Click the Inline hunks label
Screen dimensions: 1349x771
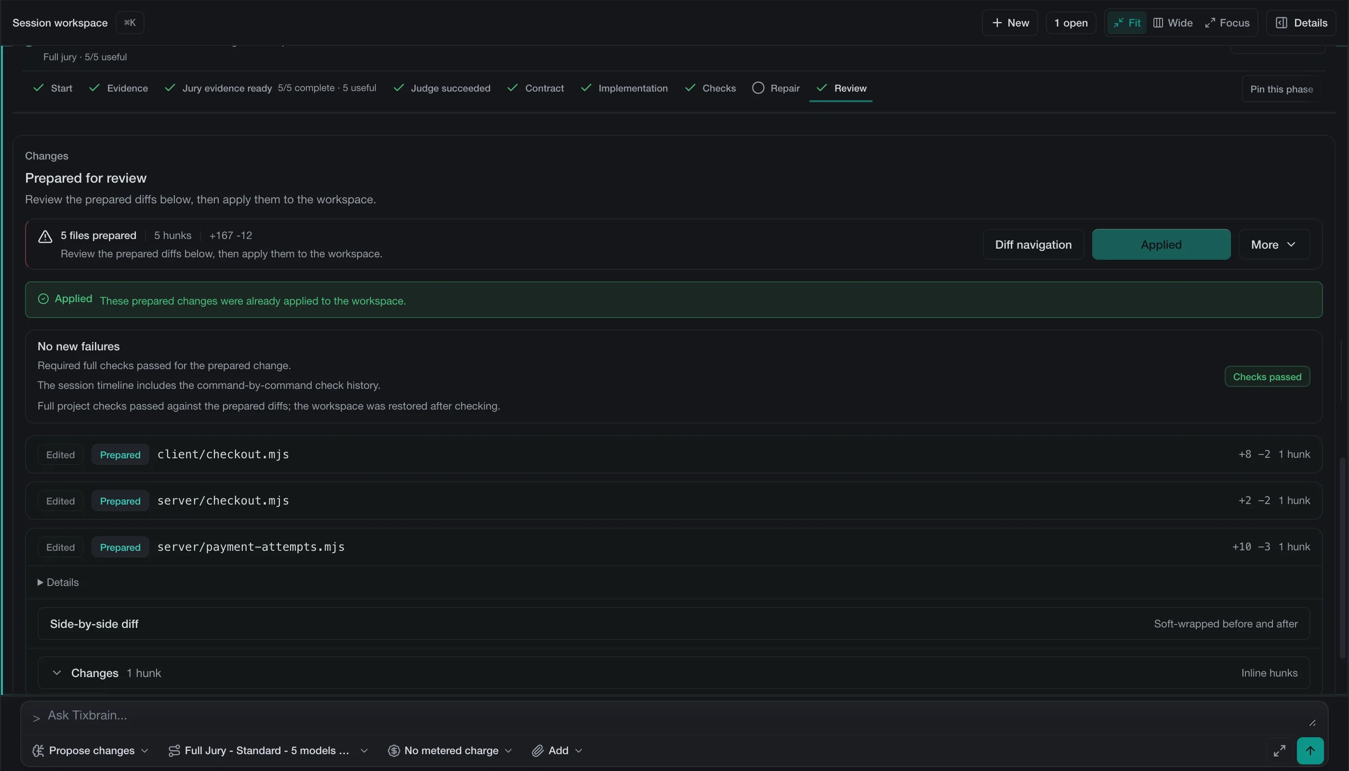click(x=1269, y=673)
